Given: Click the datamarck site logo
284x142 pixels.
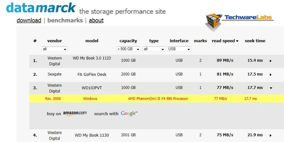Looking at the screenshot, I should (x=41, y=8).
